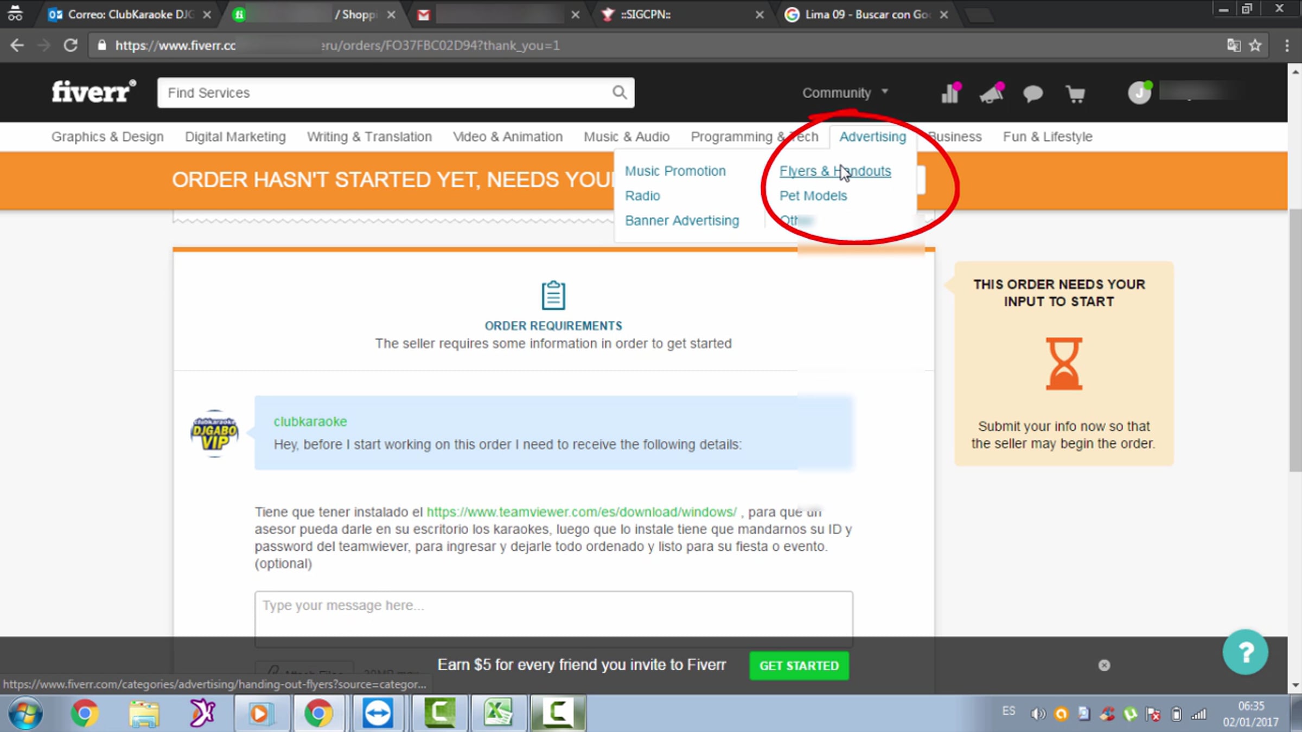Open the shopping cart icon

click(1075, 94)
